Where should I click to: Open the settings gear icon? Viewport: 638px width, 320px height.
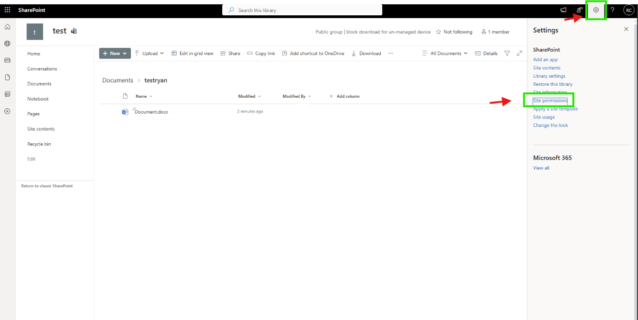tap(596, 10)
